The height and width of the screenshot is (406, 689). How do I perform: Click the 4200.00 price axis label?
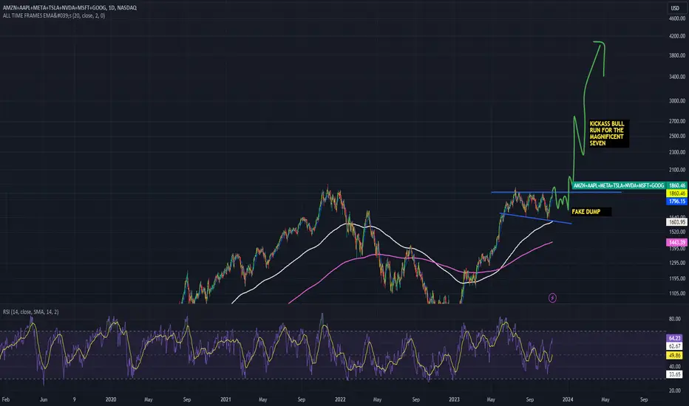tap(677, 36)
